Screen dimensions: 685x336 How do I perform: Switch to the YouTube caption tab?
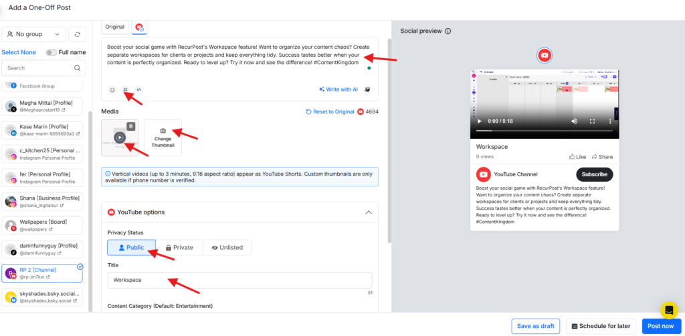point(139,27)
